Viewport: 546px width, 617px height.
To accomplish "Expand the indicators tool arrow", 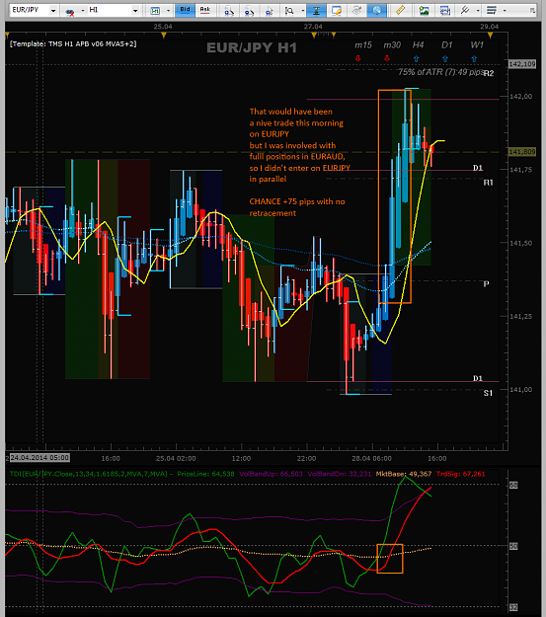I will (478, 11).
